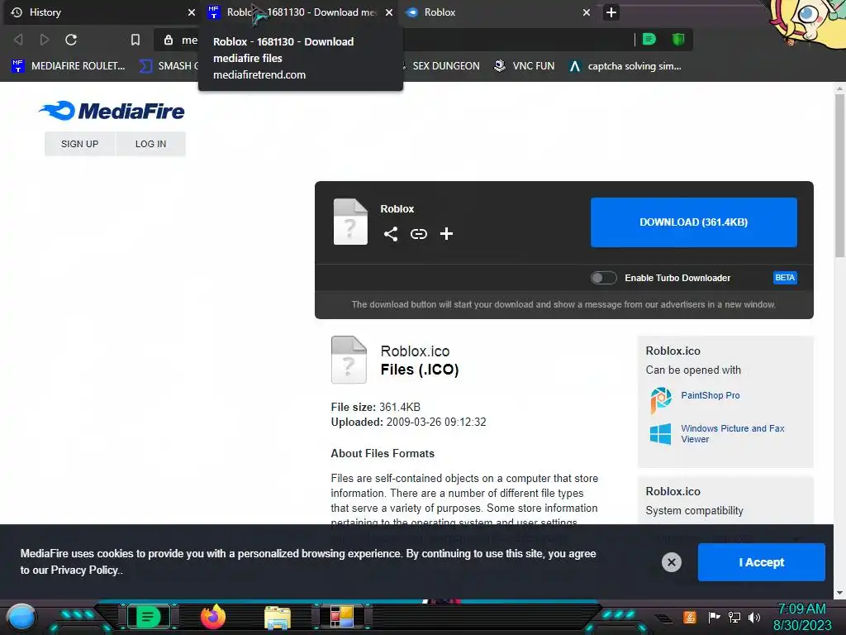846x635 pixels.
Task: Click the plus add-to-account icon
Action: pyautogui.click(x=446, y=234)
